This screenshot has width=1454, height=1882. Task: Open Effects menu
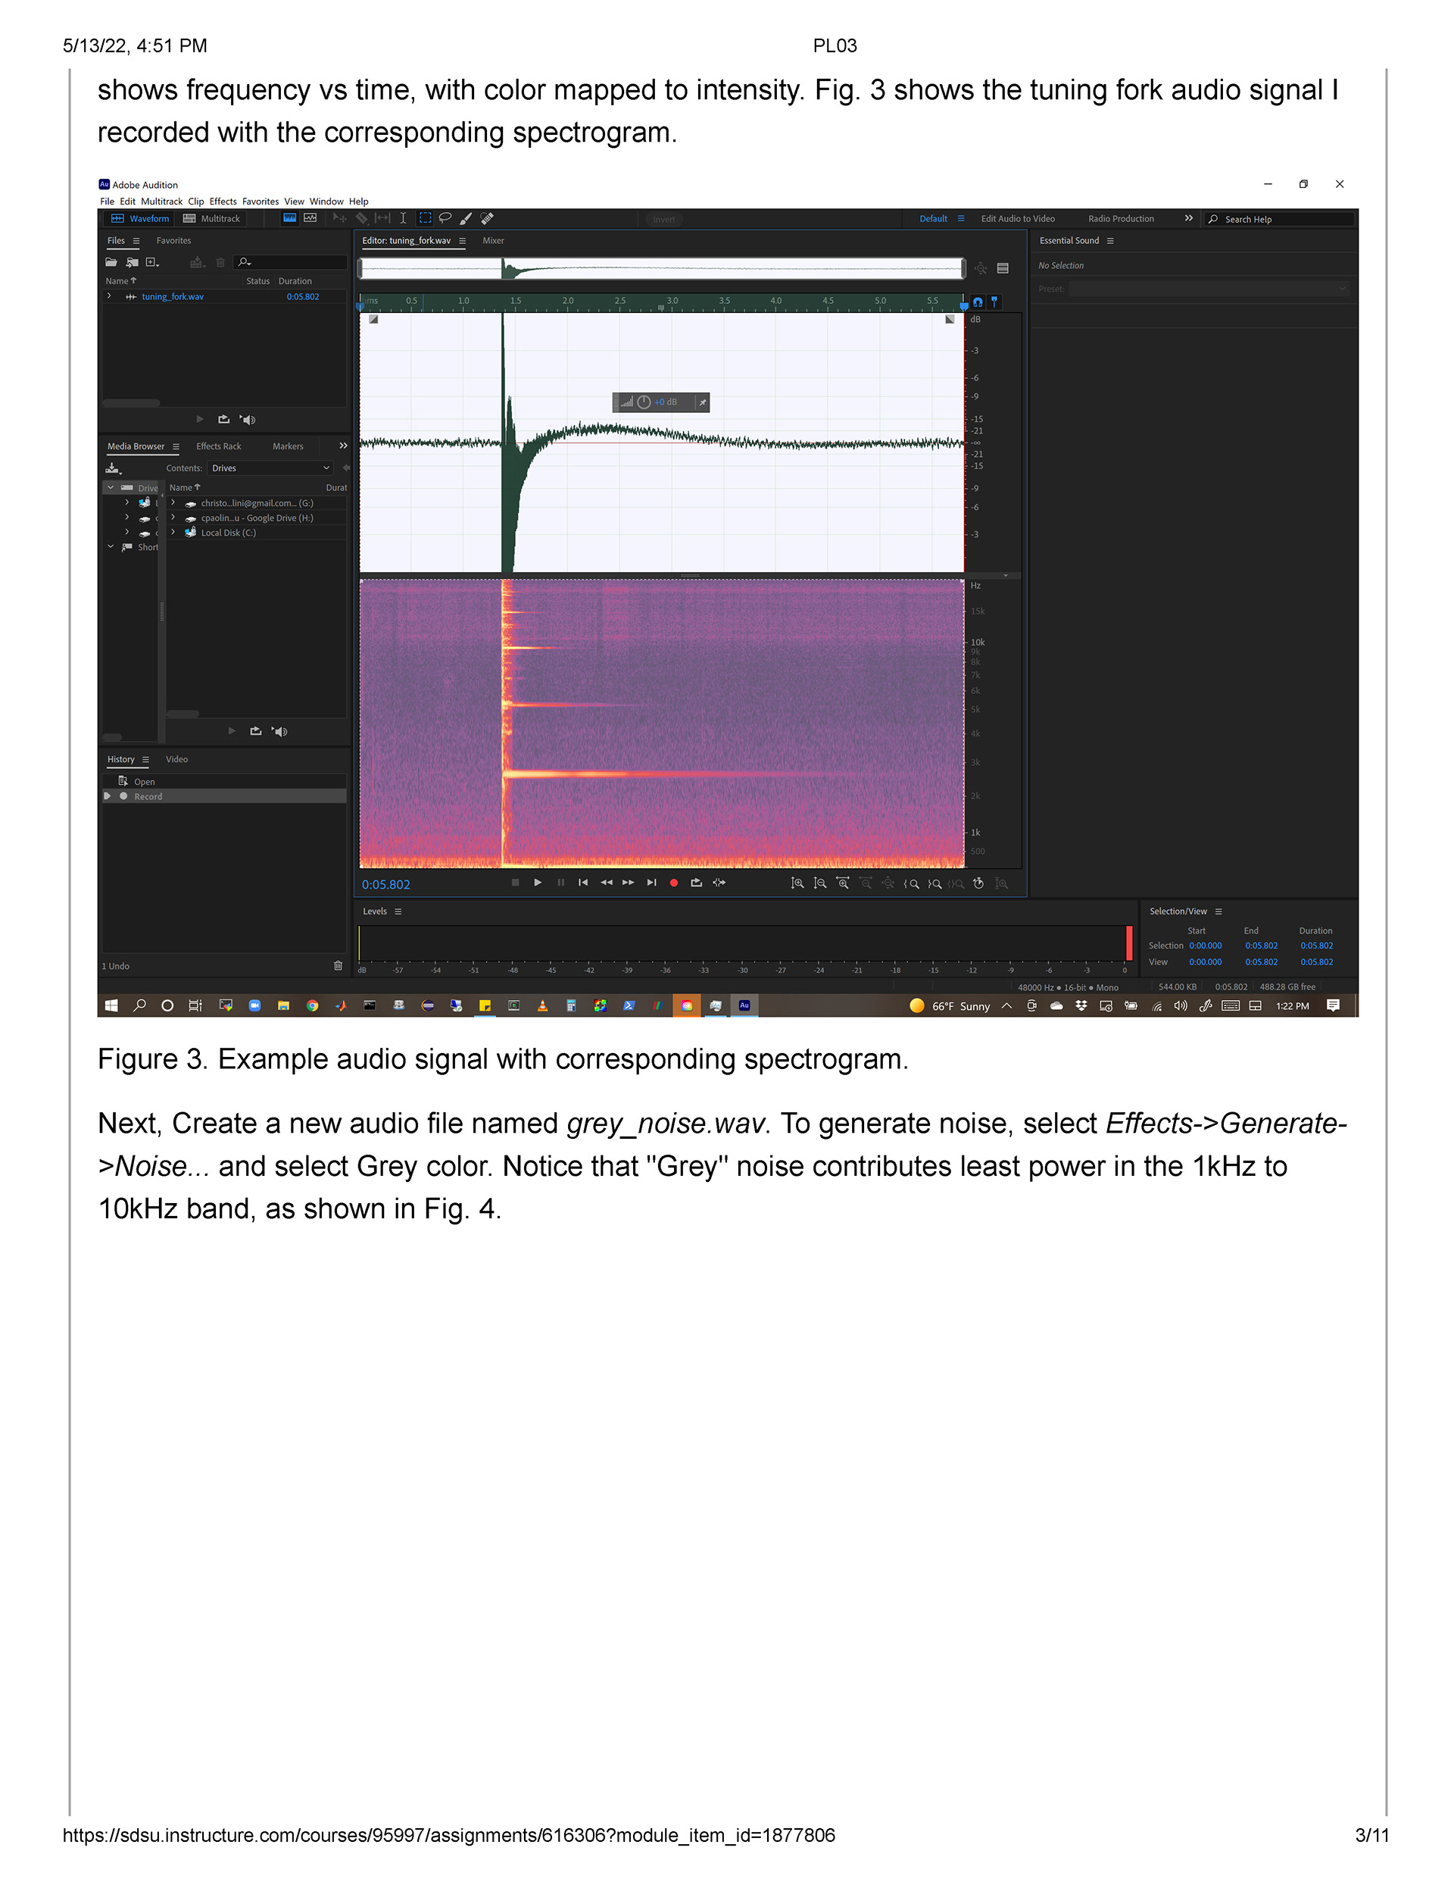point(223,202)
